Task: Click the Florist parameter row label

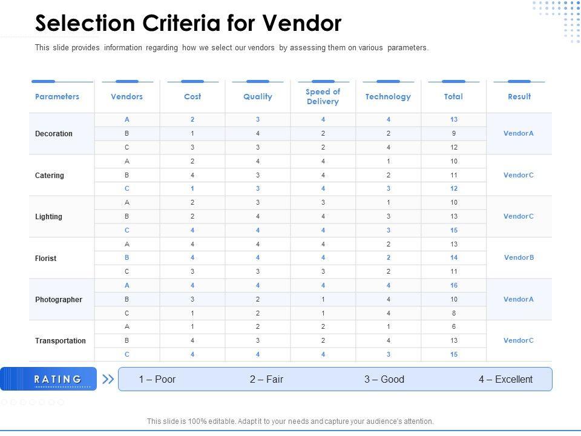Action: pyautogui.click(x=46, y=259)
